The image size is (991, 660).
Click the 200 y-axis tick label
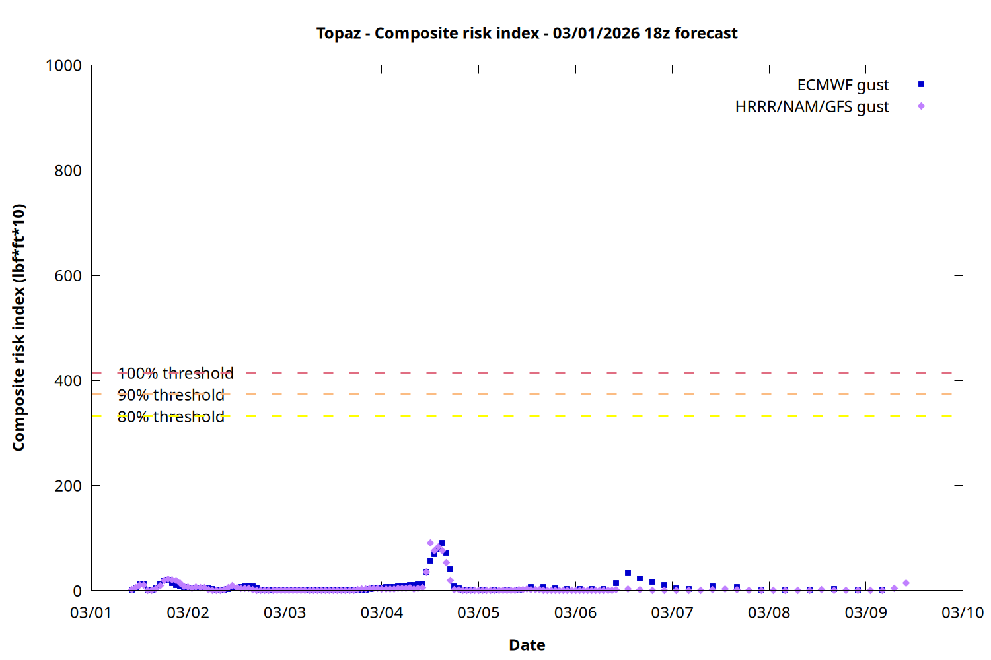tap(68, 486)
